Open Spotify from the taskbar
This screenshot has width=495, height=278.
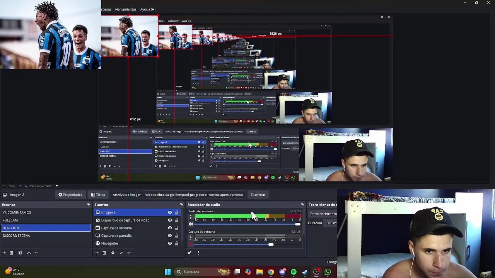[x=294, y=272]
